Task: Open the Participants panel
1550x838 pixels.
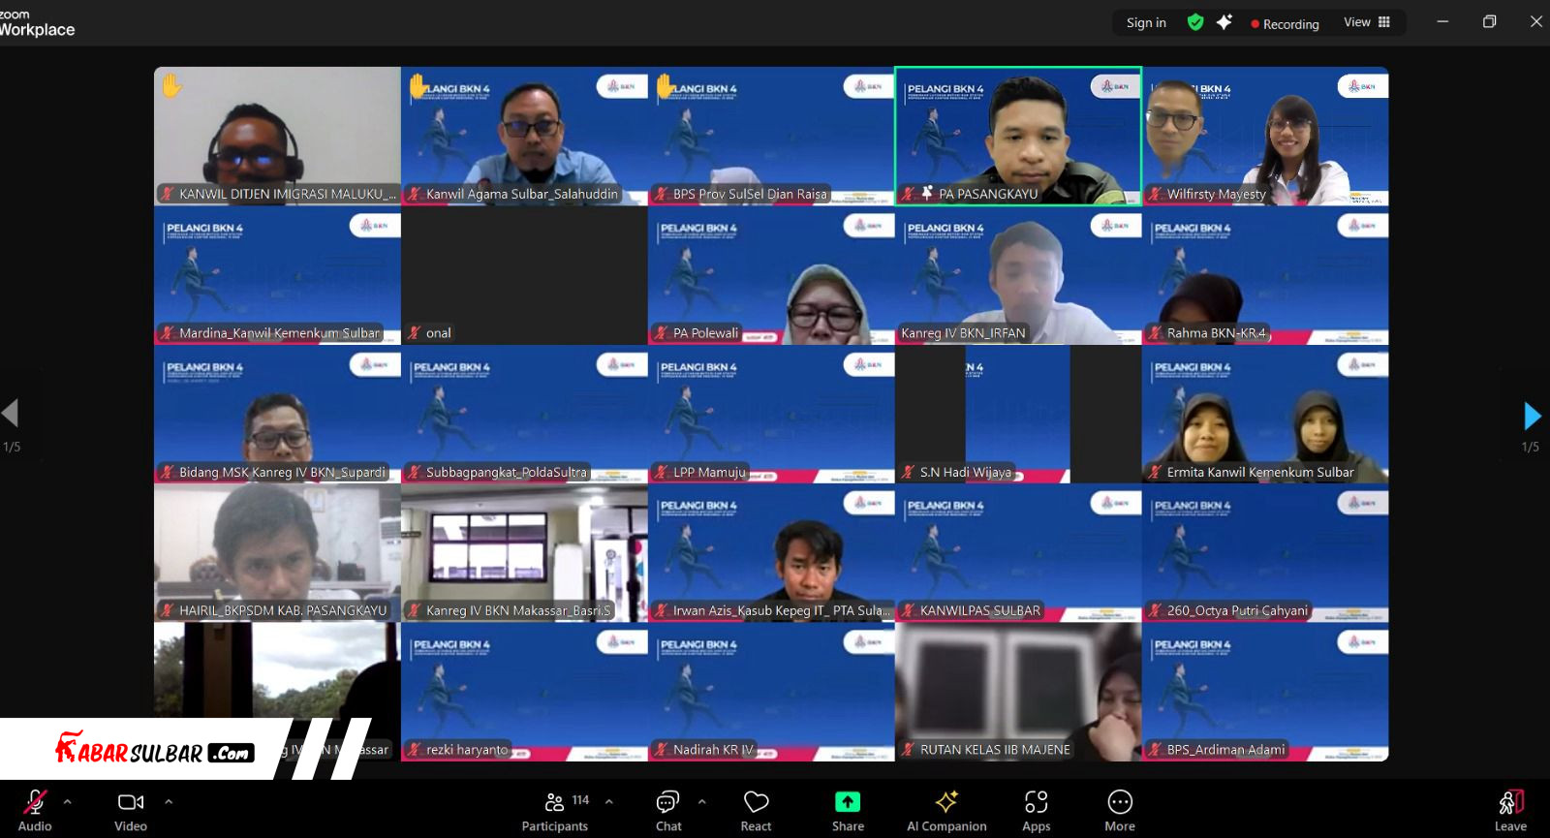Action: click(554, 809)
